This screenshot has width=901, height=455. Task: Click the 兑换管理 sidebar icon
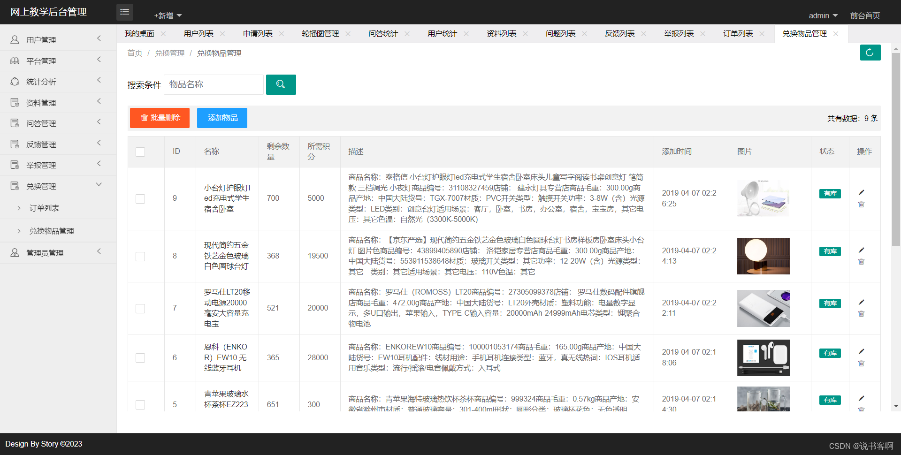pyautogui.click(x=15, y=186)
